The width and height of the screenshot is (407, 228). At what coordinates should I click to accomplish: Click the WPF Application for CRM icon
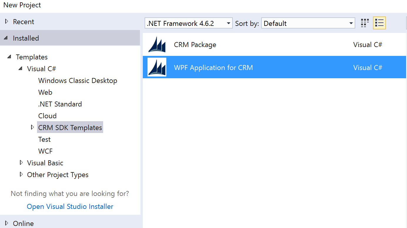point(157,67)
